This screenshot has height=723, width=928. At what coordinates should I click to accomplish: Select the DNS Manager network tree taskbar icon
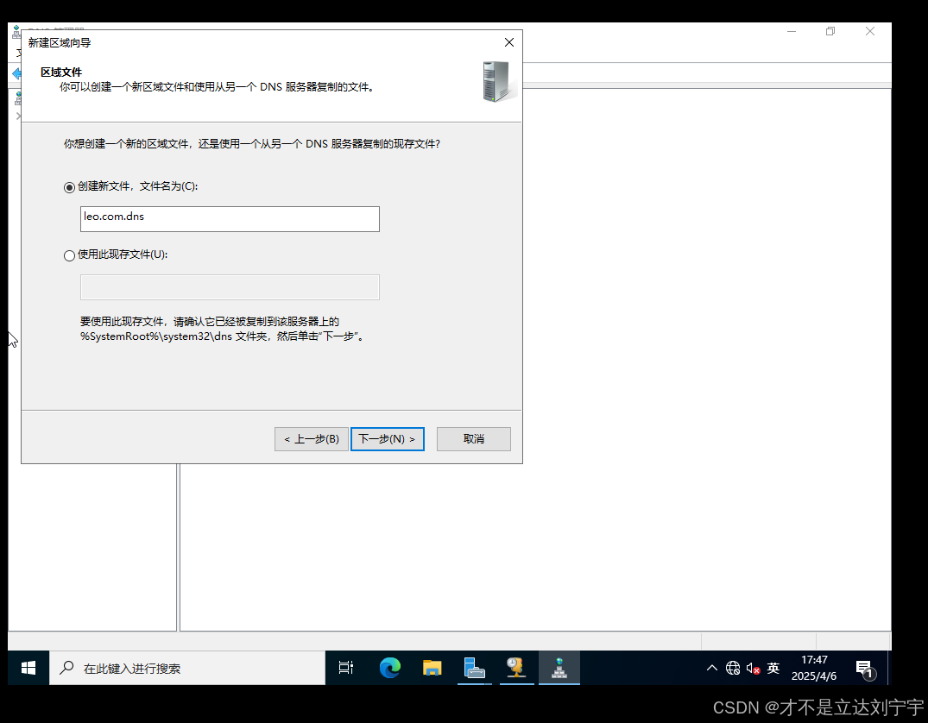pos(559,668)
